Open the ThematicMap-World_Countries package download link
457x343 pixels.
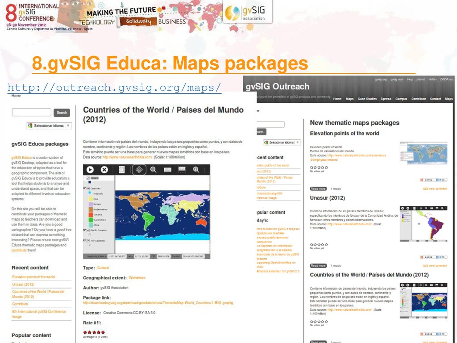158,303
